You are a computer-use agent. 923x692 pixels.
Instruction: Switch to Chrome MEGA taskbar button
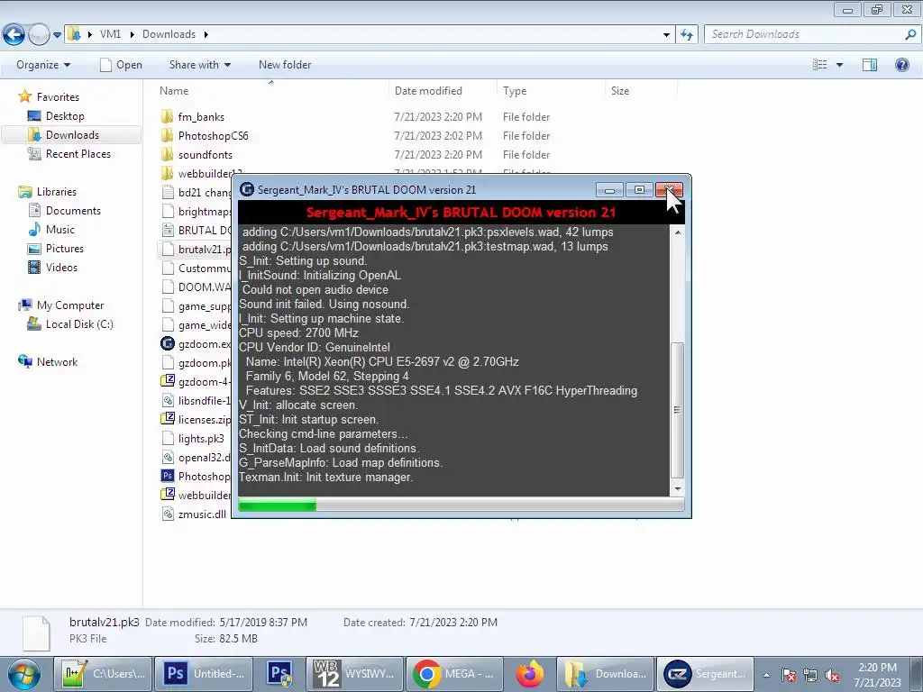click(455, 674)
